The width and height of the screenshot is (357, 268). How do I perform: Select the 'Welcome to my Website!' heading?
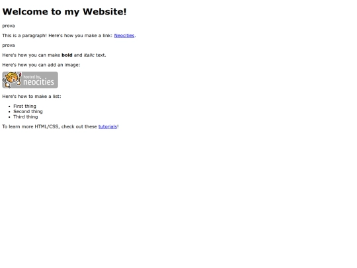click(64, 12)
